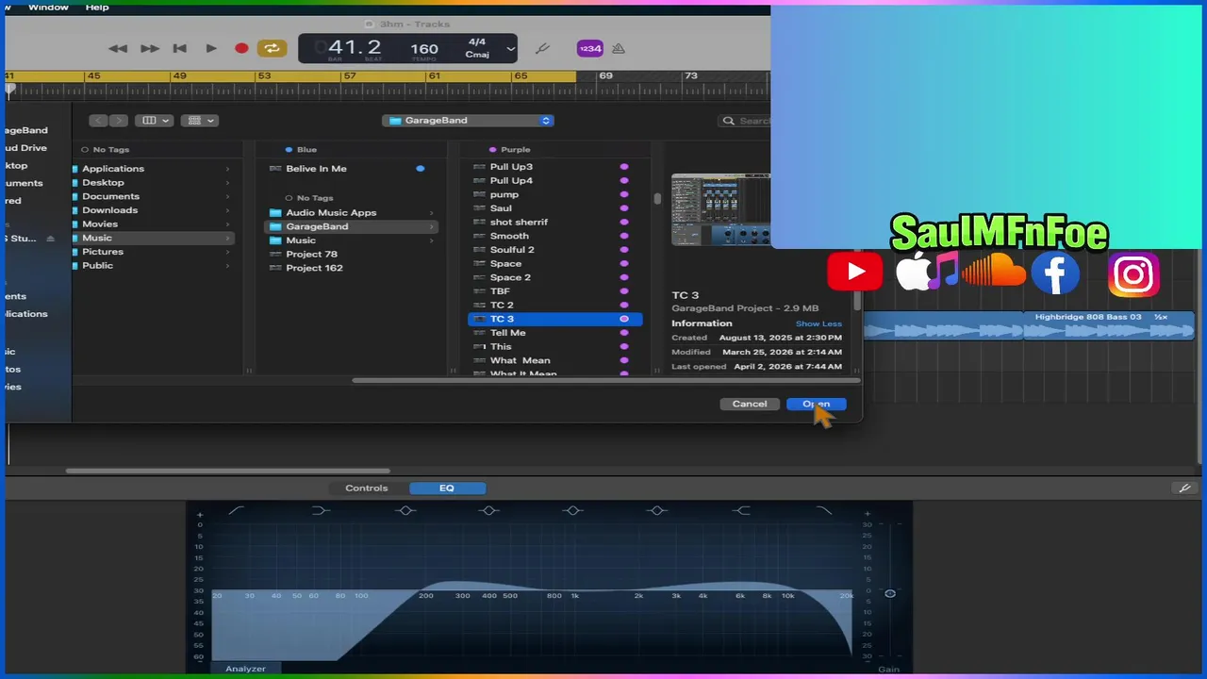Click the tempo value 160
The width and height of the screenshot is (1207, 679).
pyautogui.click(x=424, y=49)
